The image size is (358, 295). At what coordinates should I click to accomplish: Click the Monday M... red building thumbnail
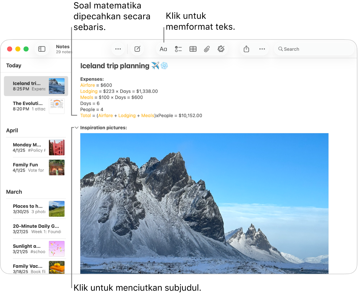(x=57, y=147)
